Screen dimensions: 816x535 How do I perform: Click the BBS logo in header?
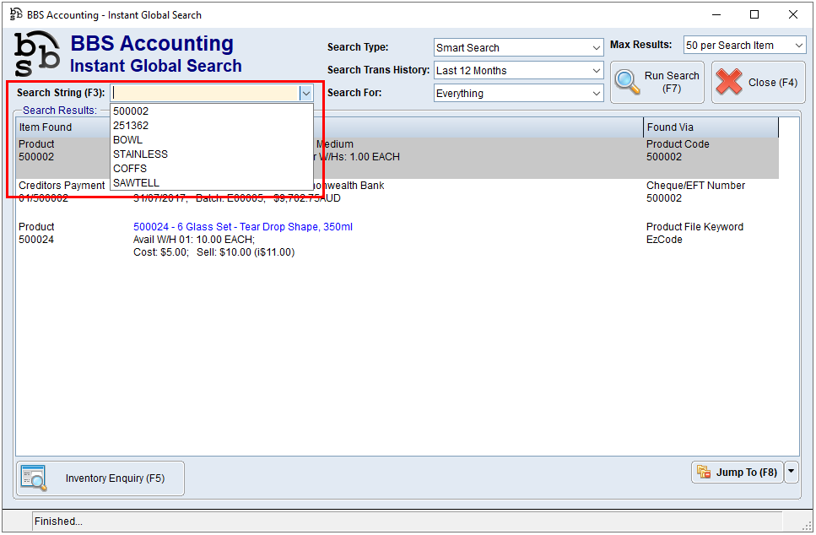pyautogui.click(x=37, y=54)
